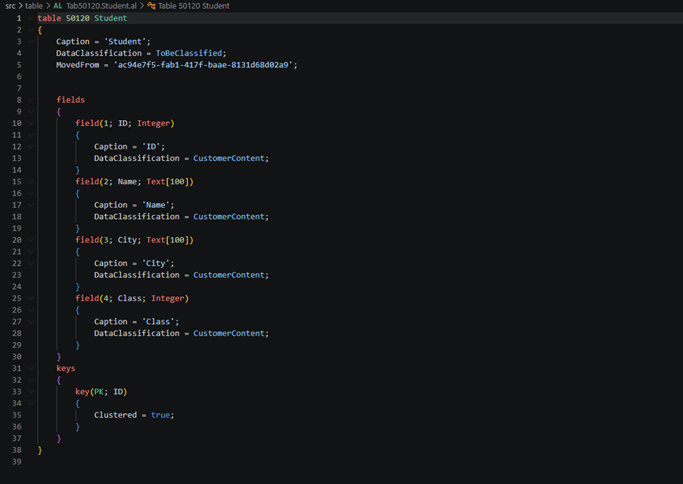Click the closing yellow brace on line 38
This screenshot has height=484, width=683.
pyautogui.click(x=39, y=450)
